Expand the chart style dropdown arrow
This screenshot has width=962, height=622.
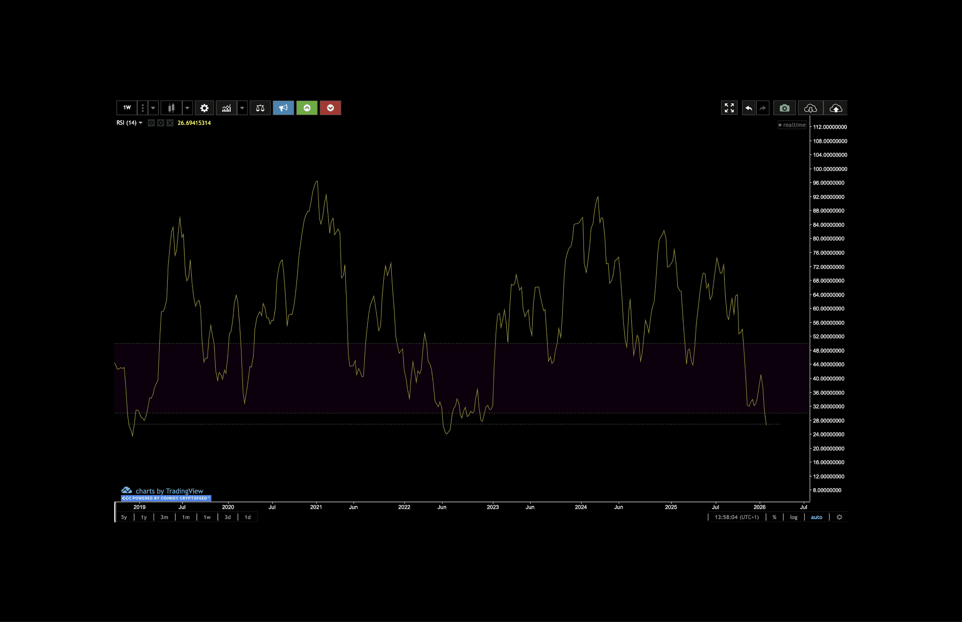coord(187,108)
